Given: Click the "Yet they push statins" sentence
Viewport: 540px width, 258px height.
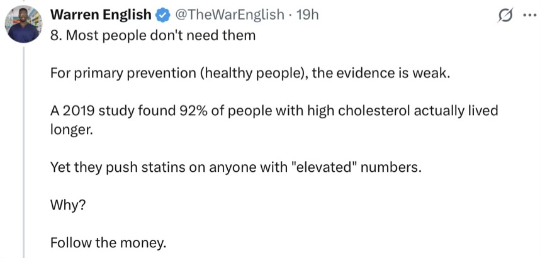Looking at the screenshot, I should coord(236,168).
